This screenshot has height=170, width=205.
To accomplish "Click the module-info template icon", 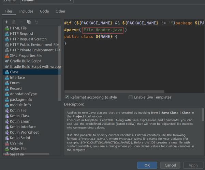I will (x=7, y=105).
